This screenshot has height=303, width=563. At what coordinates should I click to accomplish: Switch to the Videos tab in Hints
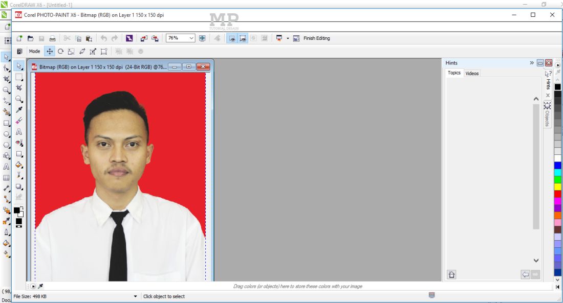(472, 73)
